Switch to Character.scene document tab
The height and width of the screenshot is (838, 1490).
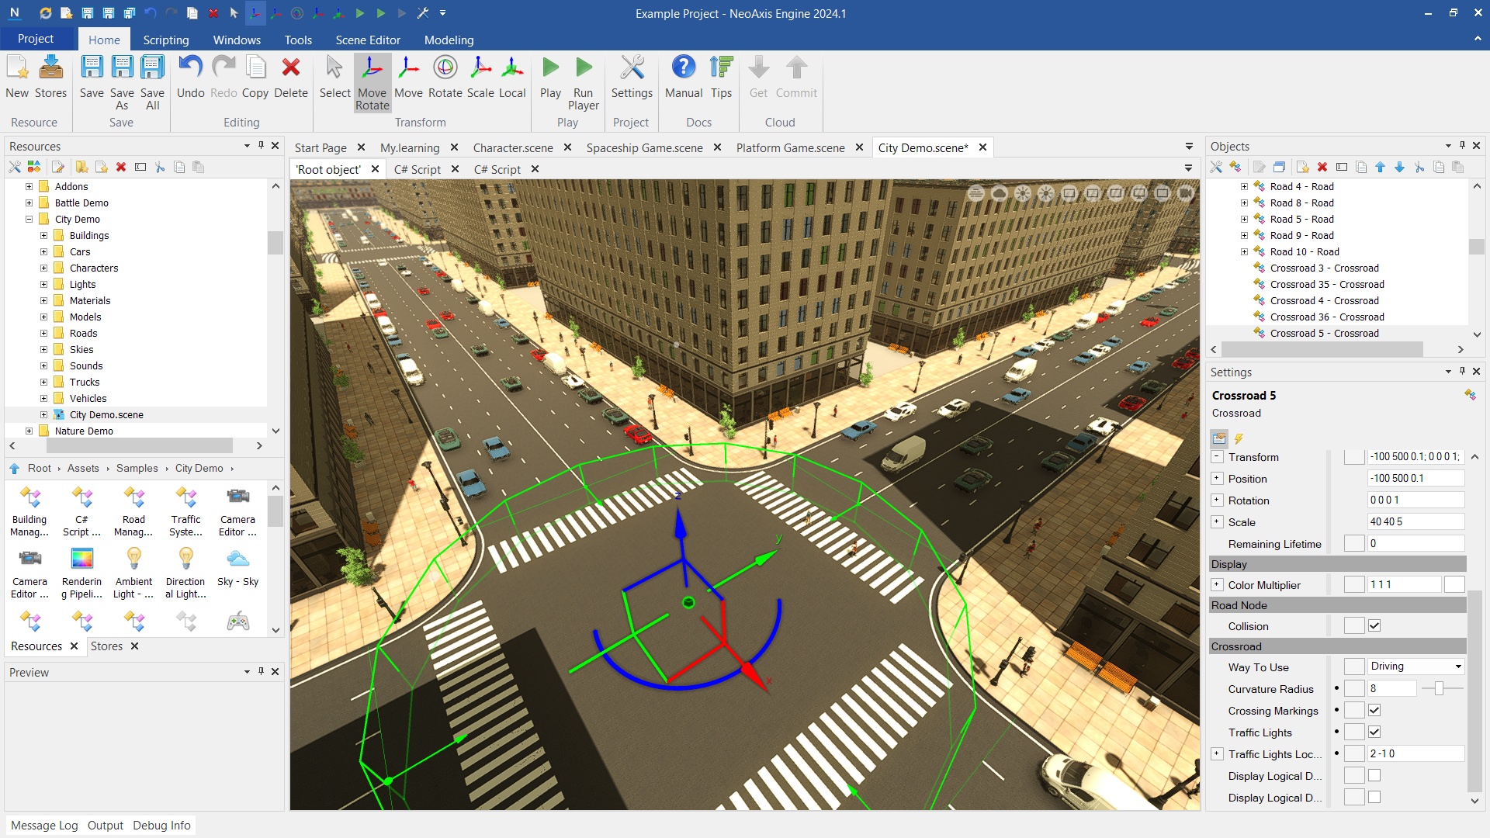[x=512, y=147]
